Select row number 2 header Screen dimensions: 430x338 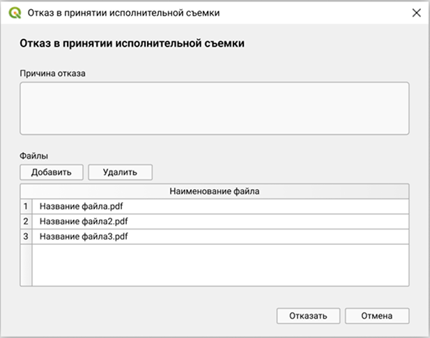click(26, 221)
